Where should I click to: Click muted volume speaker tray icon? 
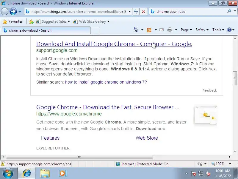pyautogui.click(x=208, y=173)
